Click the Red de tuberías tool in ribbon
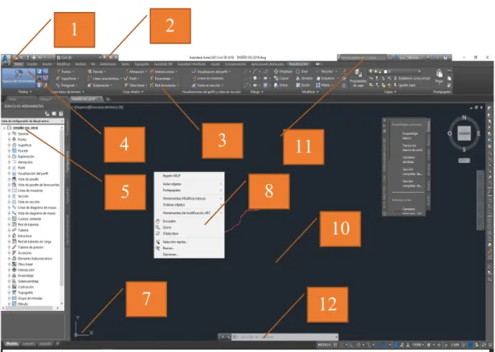This screenshot has width=495, height=352. coord(165,85)
